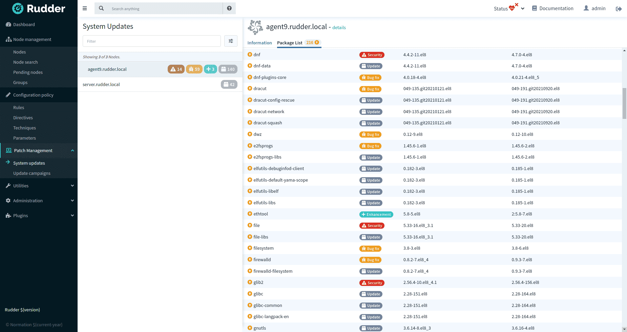Open the search help question icon
The image size is (627, 332).
pyautogui.click(x=229, y=8)
